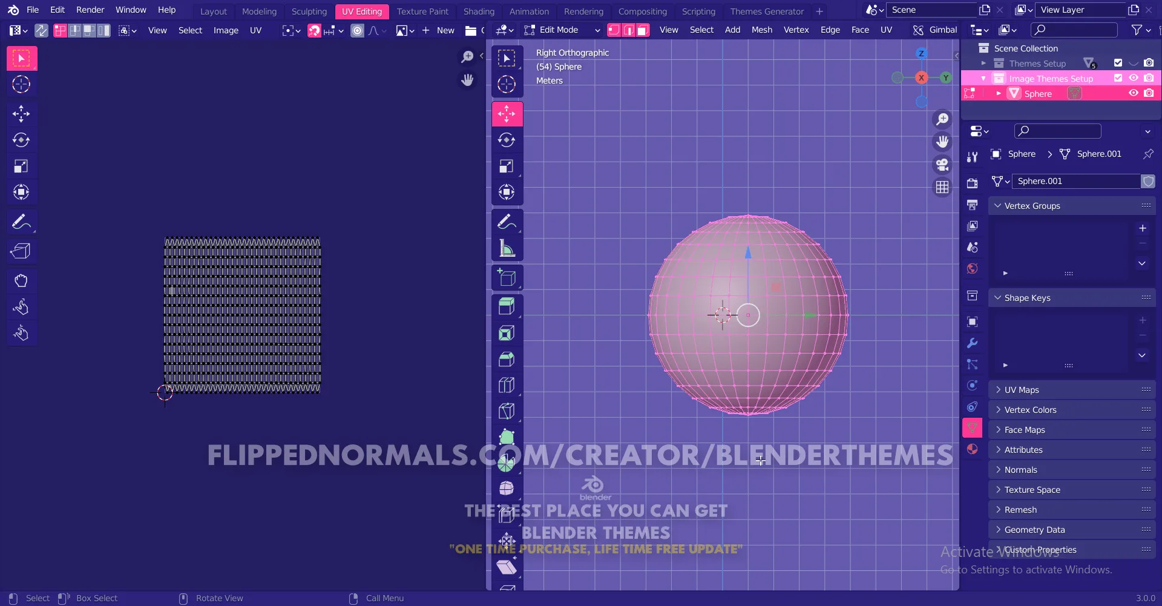
Task: Select the Transform tool in 3D viewport
Action: tap(507, 192)
